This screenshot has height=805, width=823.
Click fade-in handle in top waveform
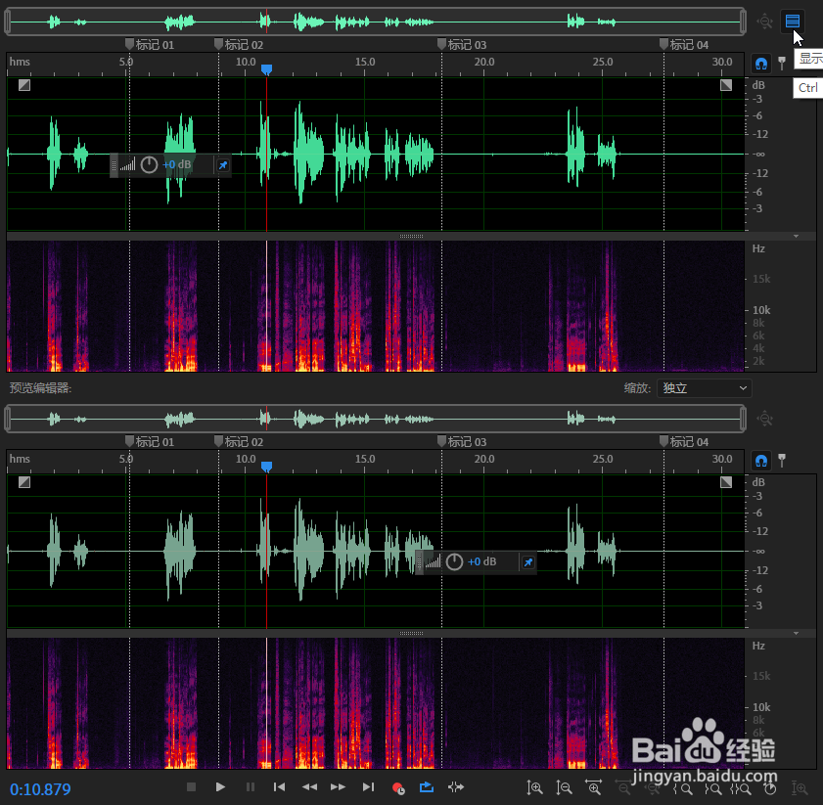click(x=24, y=85)
